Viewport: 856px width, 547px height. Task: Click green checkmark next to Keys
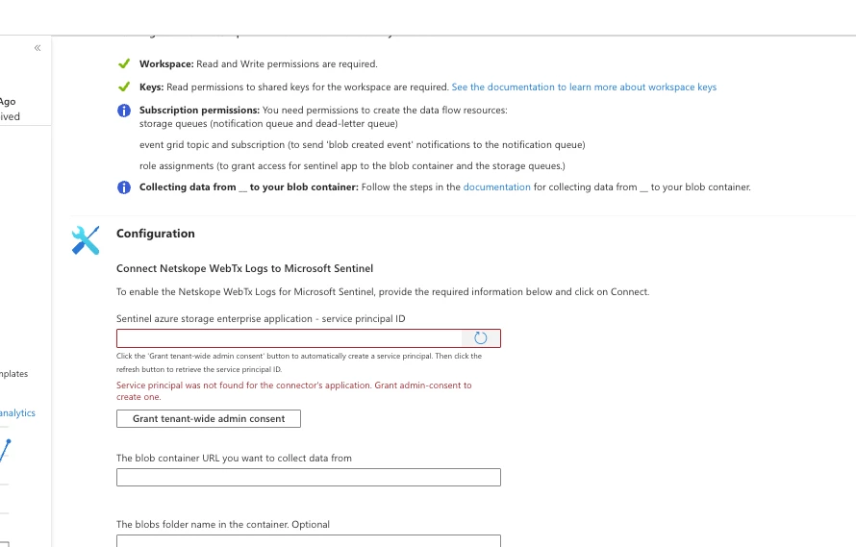[x=124, y=87]
